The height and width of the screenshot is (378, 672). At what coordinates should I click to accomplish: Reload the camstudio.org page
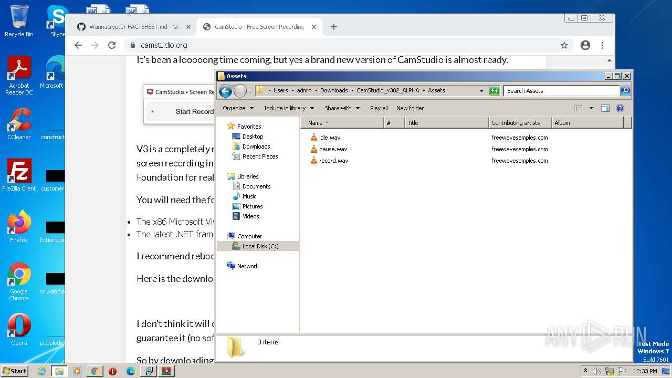[112, 45]
